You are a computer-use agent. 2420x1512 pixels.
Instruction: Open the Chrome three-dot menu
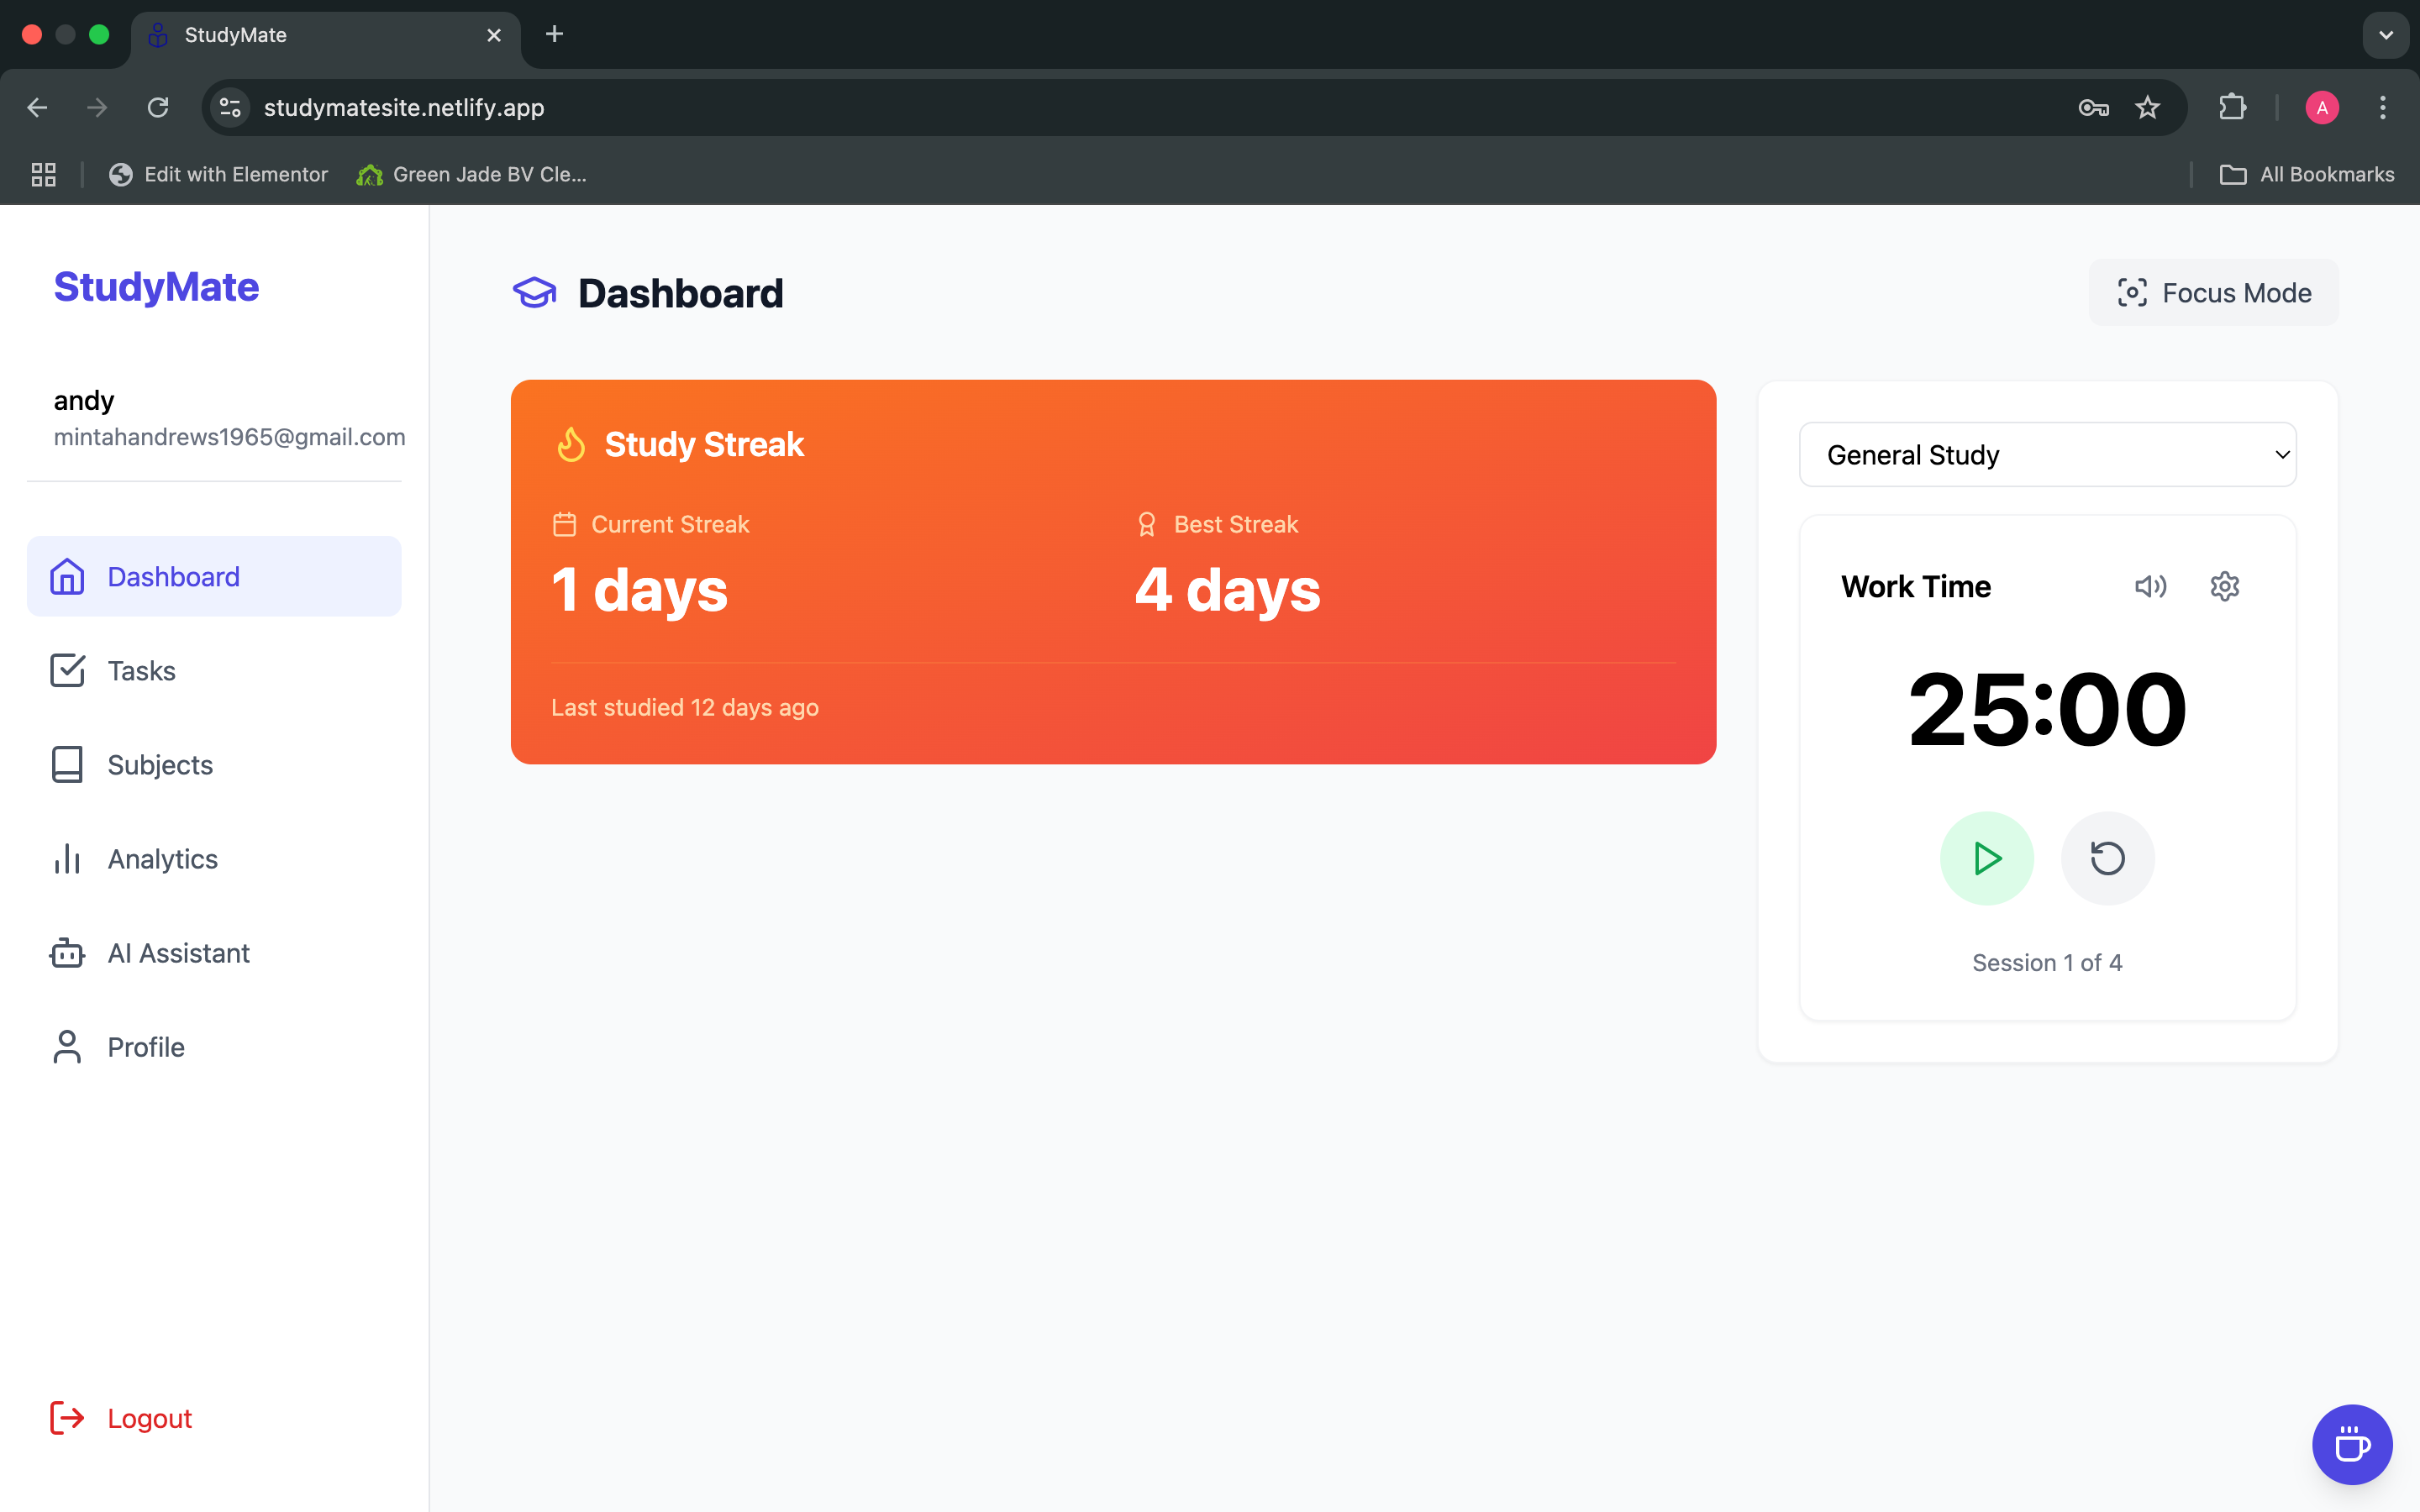tap(2383, 108)
